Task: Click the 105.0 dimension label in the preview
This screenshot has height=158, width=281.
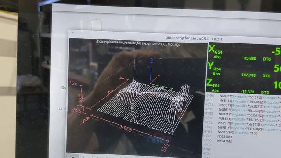Action: (126, 129)
